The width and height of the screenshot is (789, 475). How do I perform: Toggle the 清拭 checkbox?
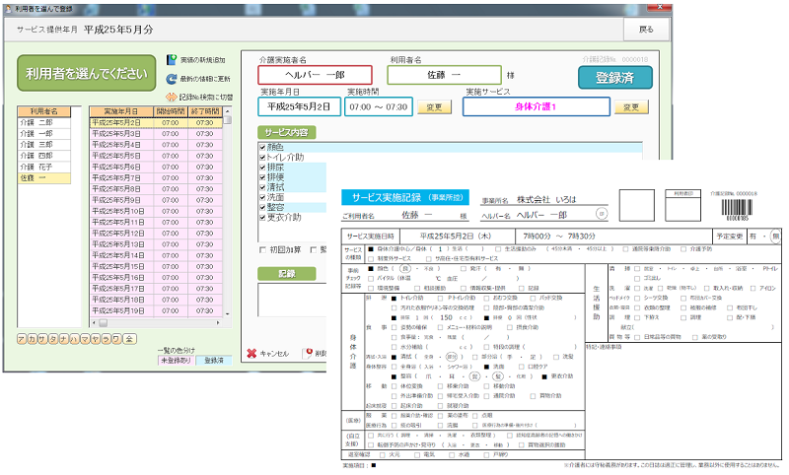(262, 187)
